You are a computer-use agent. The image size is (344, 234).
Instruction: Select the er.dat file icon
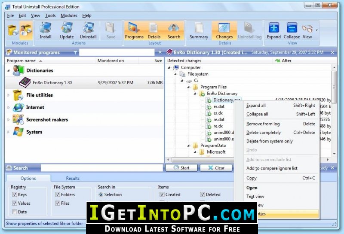[209, 107]
